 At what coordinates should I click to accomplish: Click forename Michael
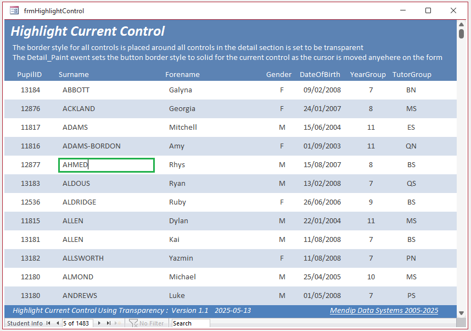[182, 277]
